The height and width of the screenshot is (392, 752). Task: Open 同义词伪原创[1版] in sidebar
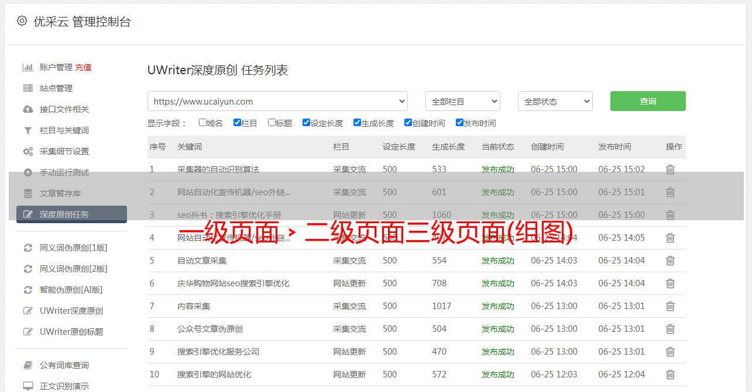tap(73, 248)
